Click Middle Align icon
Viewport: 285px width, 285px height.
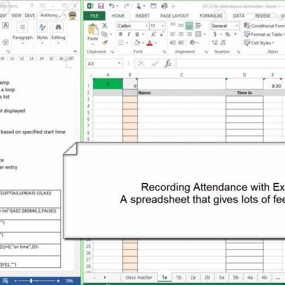181,25
